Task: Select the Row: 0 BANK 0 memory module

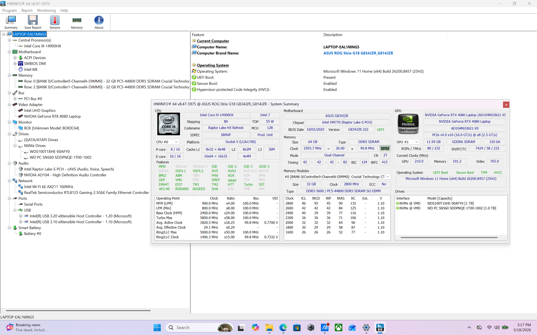Action: point(106,81)
